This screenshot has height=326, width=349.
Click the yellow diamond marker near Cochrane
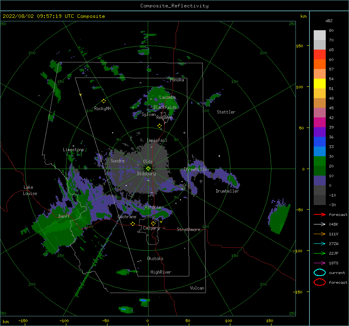click(133, 224)
